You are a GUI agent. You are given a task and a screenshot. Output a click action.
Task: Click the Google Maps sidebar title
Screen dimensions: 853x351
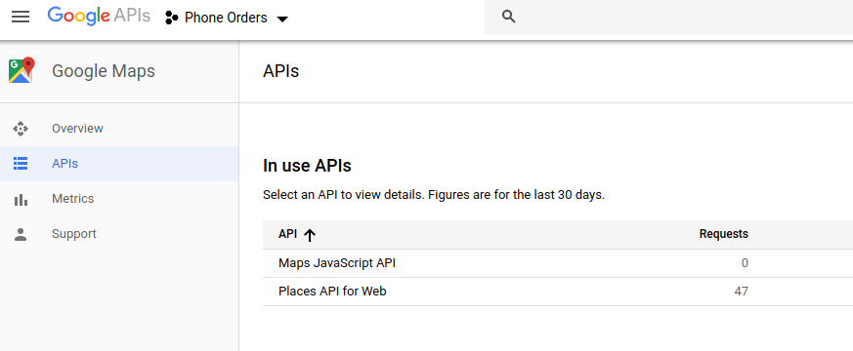pyautogui.click(x=104, y=71)
